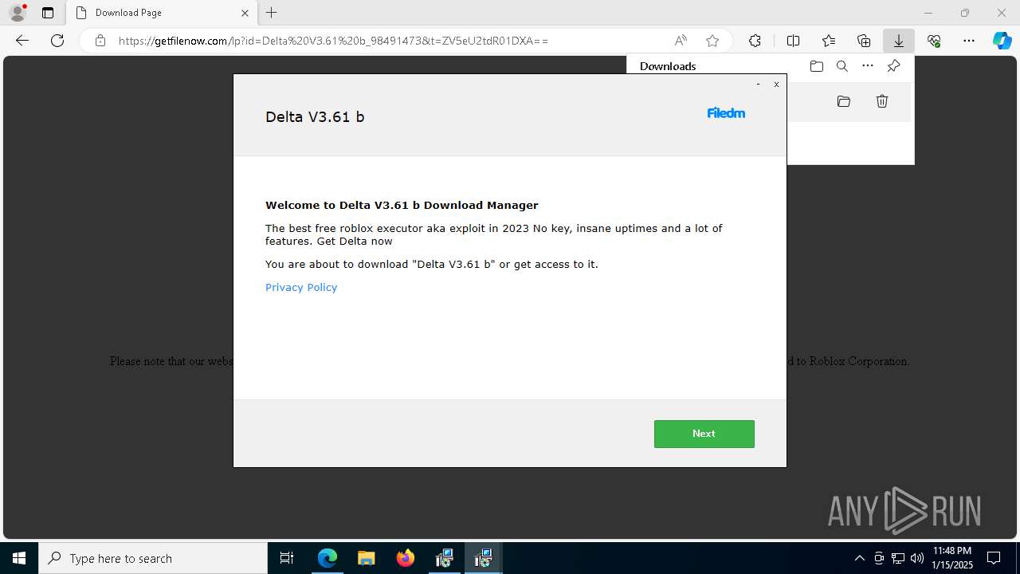Image resolution: width=1020 pixels, height=574 pixels.
Task: Minimize the Delta download manager dialog
Action: tap(758, 84)
